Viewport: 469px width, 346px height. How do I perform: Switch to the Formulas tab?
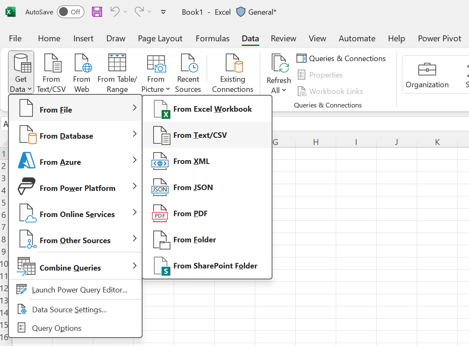[x=213, y=38]
